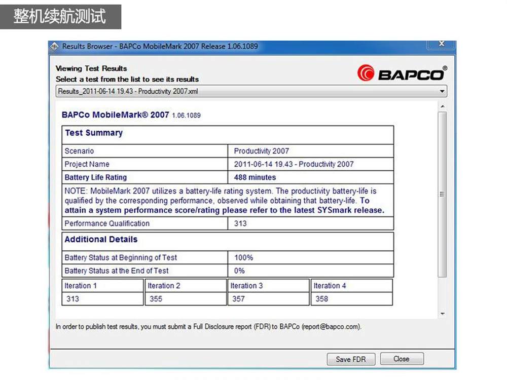Click the 'Performance Qualification' label

point(107,223)
